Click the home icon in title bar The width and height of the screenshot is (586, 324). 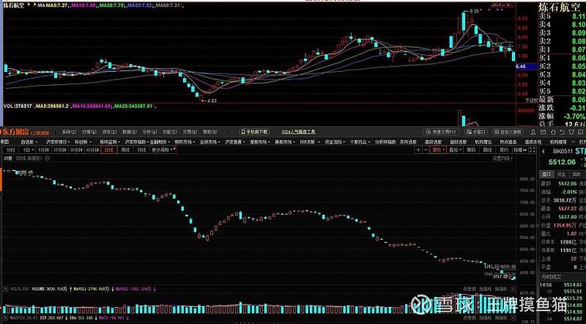click(x=552, y=132)
